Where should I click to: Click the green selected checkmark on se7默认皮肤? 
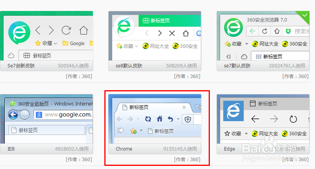(305, 15)
